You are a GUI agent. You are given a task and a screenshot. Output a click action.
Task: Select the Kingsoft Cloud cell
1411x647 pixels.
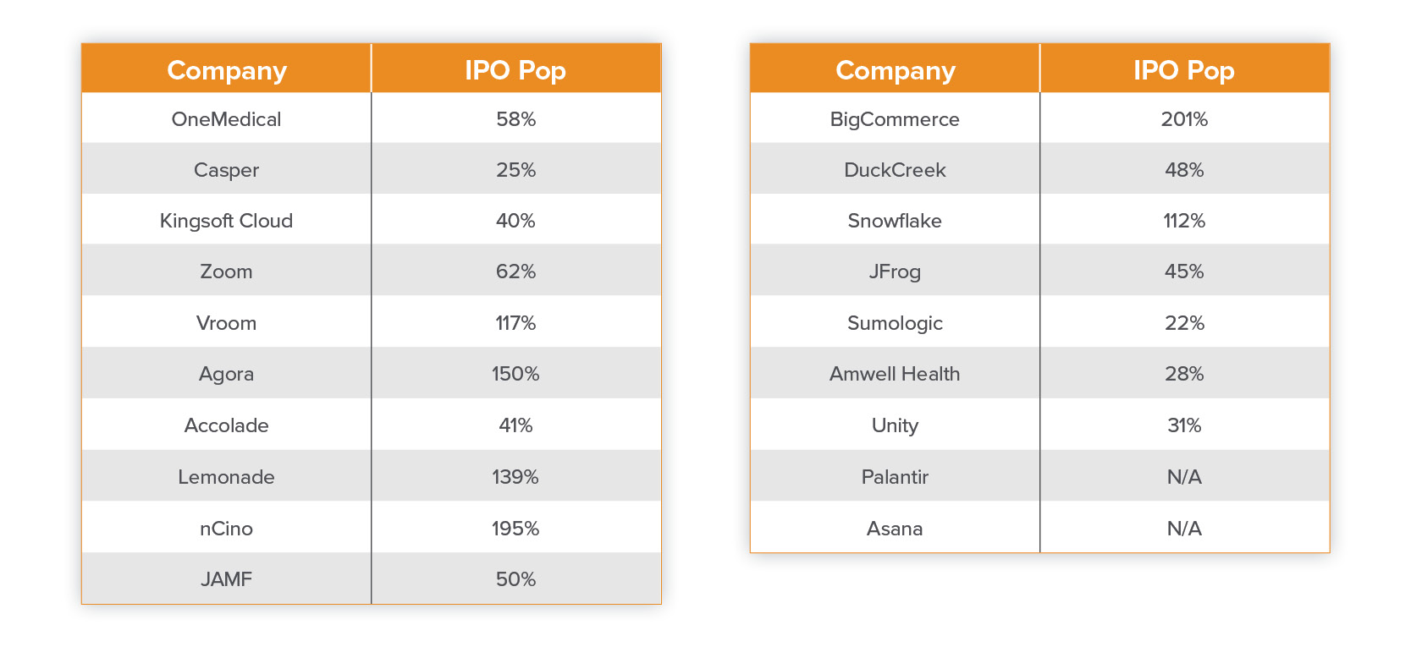[226, 221]
